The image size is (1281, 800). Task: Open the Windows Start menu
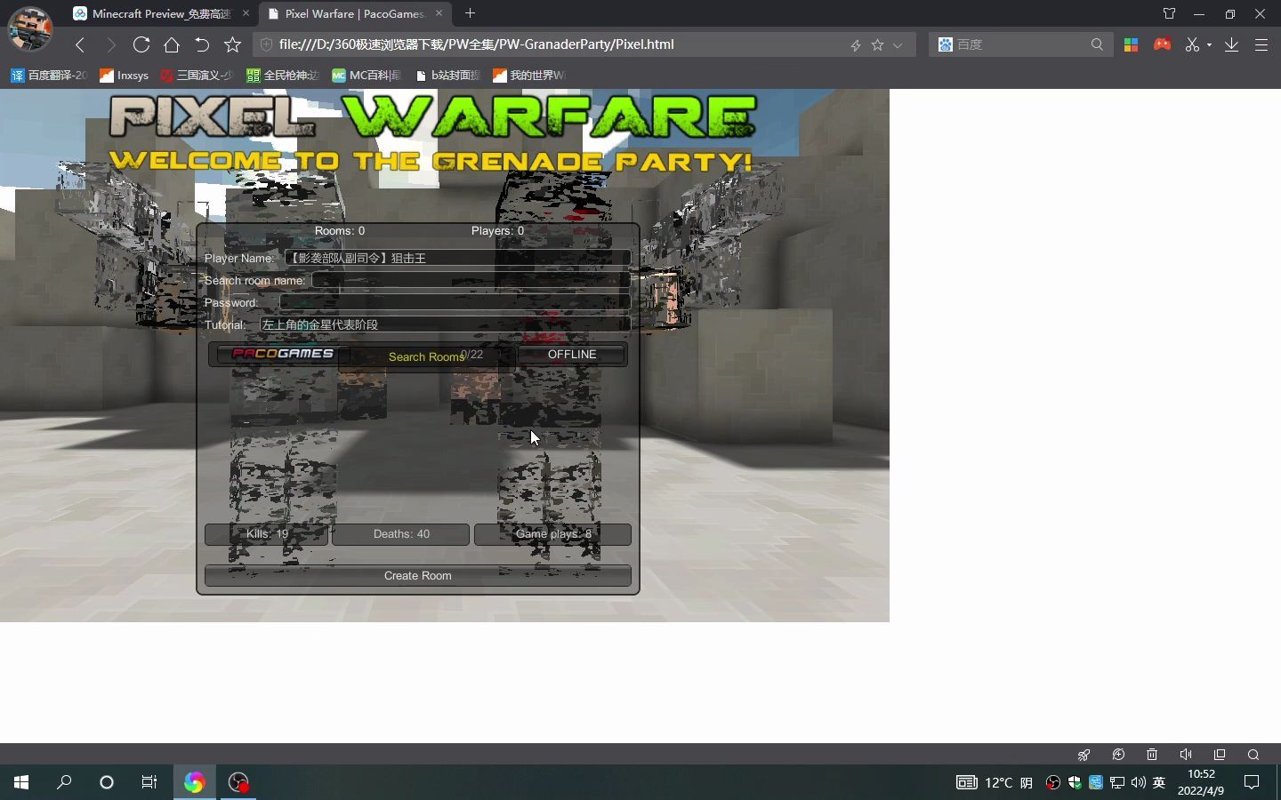point(21,782)
